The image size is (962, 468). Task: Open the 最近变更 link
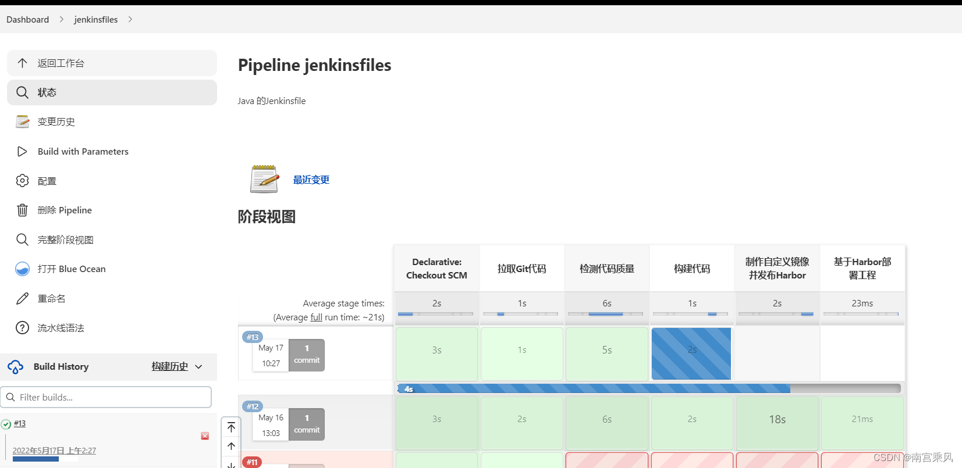click(311, 180)
